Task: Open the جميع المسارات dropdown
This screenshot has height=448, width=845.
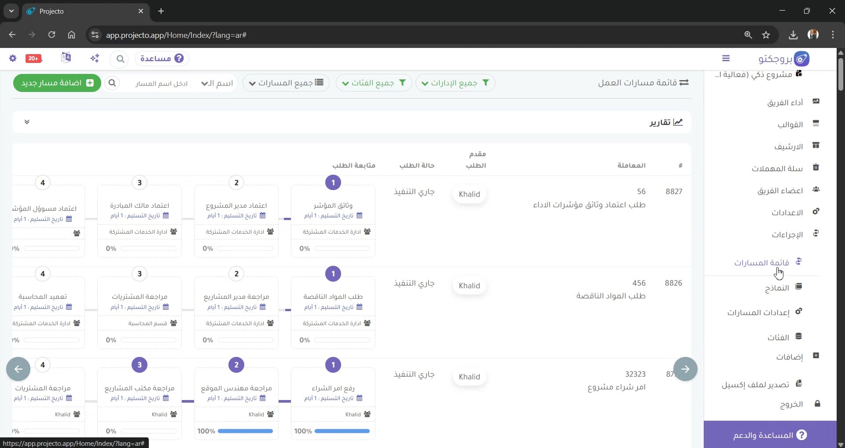Action: click(286, 83)
